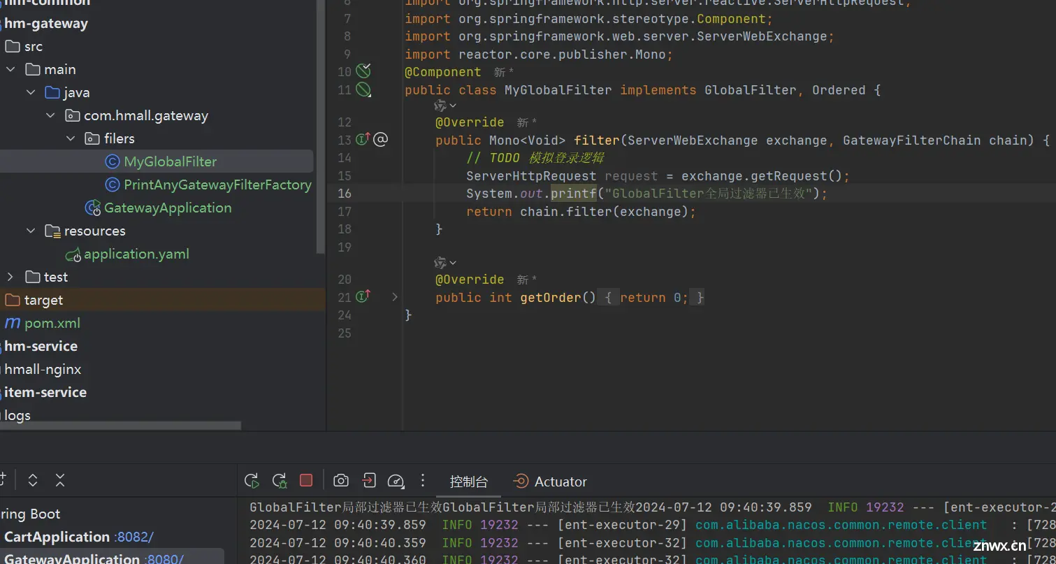Click the thread dump camera icon
The image size is (1056, 564).
click(x=340, y=481)
